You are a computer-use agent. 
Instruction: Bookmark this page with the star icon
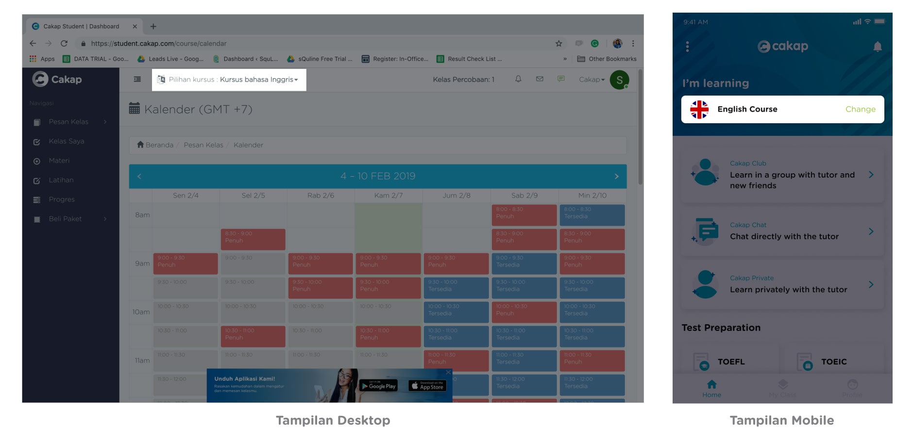coord(559,44)
